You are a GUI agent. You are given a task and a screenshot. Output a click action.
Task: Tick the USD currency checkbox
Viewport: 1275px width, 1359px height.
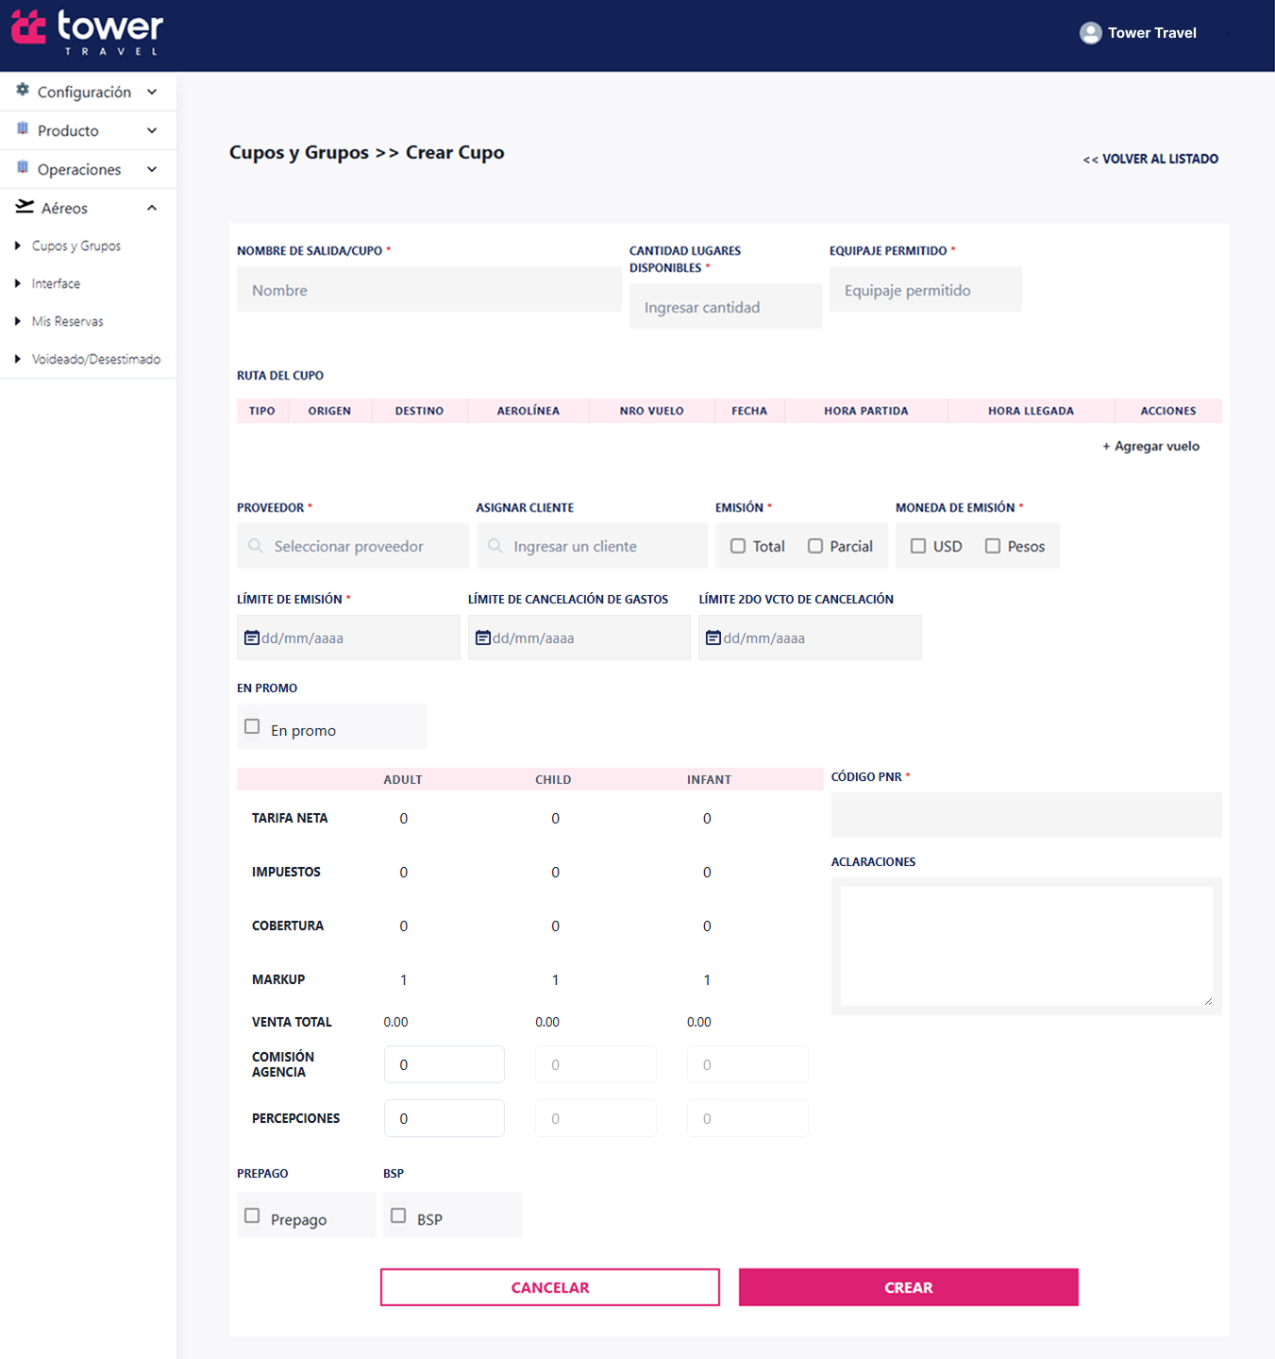(x=918, y=546)
